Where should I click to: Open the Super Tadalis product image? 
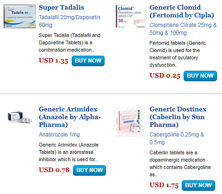point(20,16)
